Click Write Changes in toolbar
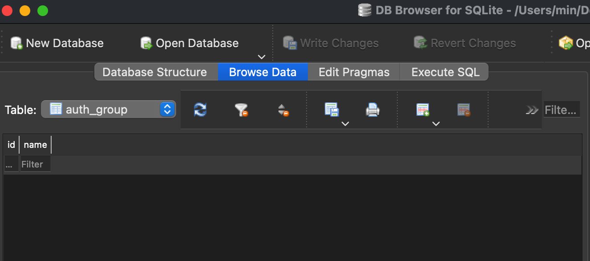590x261 pixels. [x=331, y=43]
